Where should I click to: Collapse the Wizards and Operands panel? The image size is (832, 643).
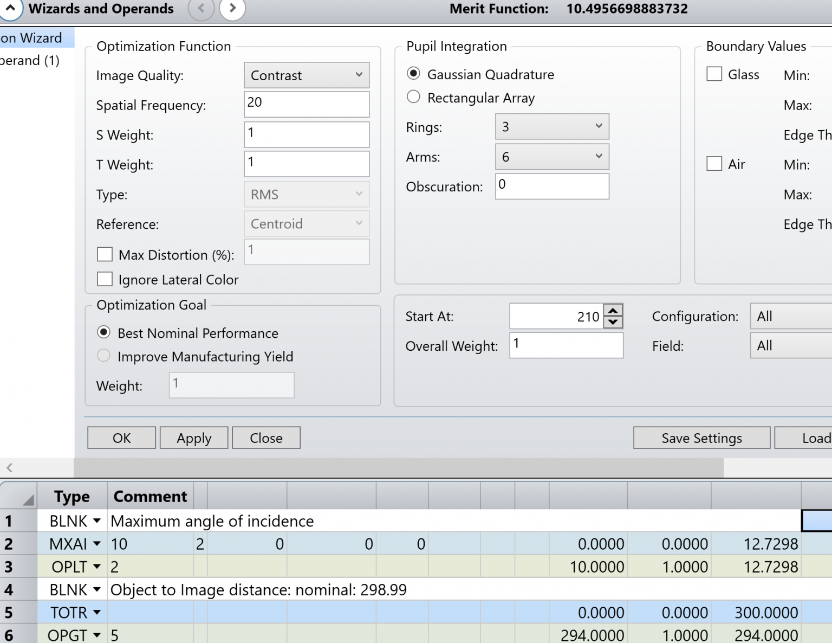(x=10, y=8)
